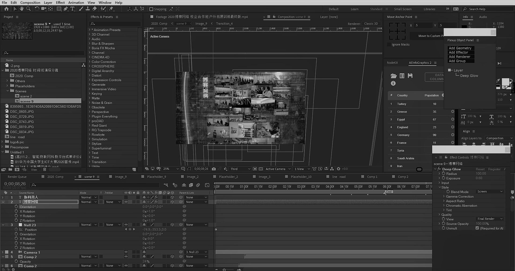Open the Animation menu
This screenshot has width=515, height=271.
[76, 2]
